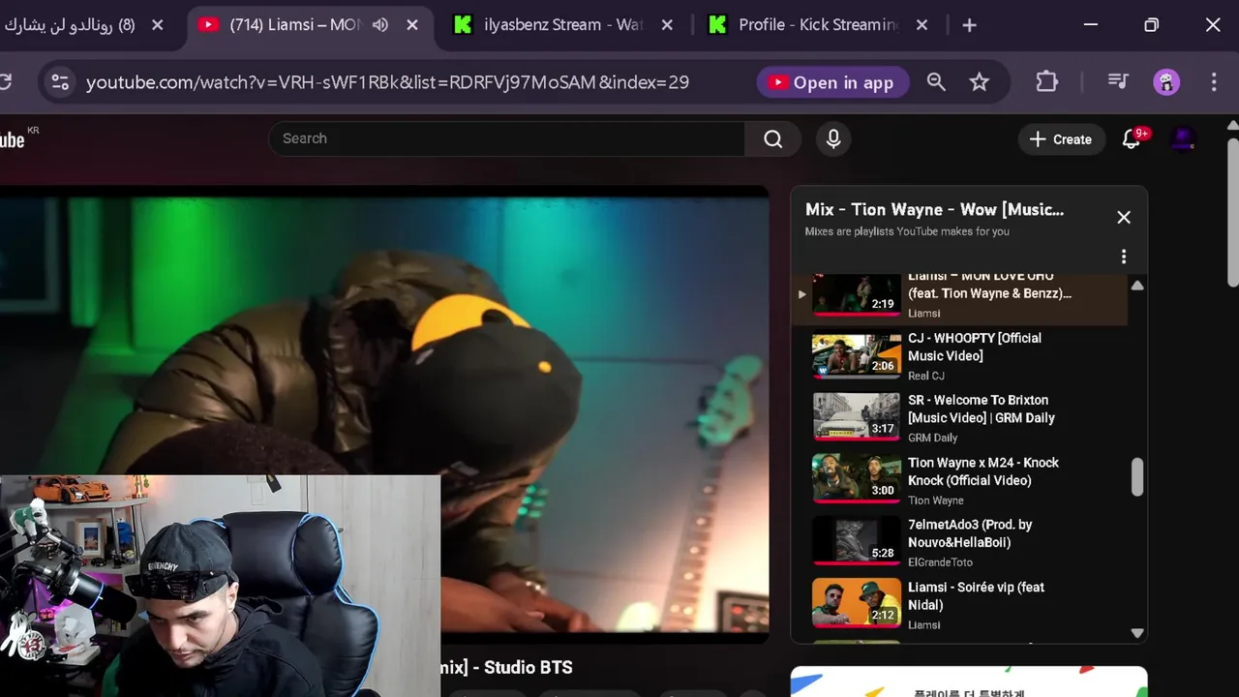Click the playlist scrollbar thumb
Image resolution: width=1239 pixels, height=697 pixels.
(1137, 477)
